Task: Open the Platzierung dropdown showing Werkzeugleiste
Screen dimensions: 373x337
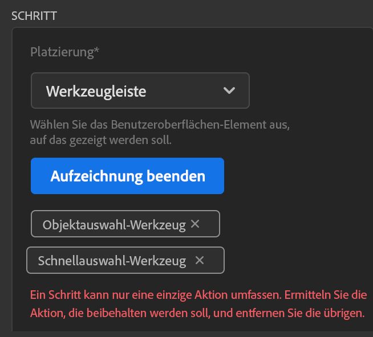Action: (x=140, y=91)
